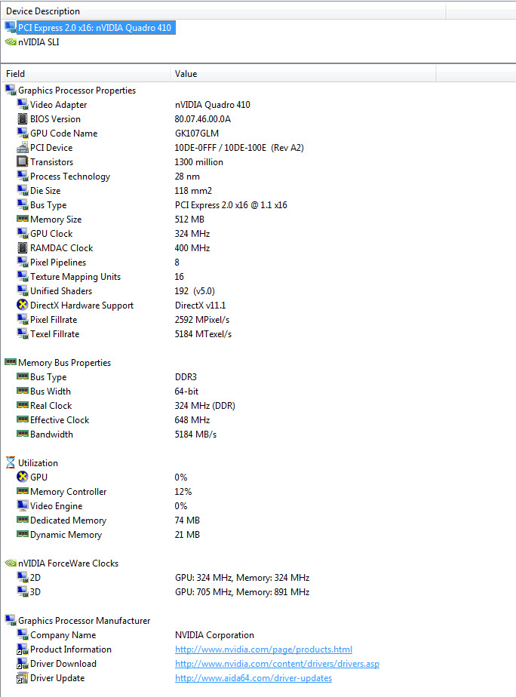Click the Video Adapter row icon
516x697 pixels.
click(22, 104)
